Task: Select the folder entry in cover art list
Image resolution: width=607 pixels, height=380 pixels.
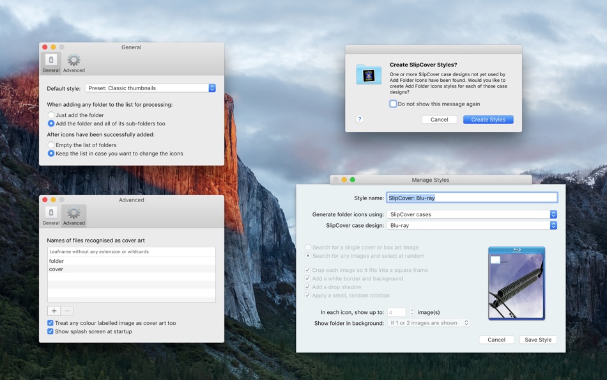Action: 131,261
